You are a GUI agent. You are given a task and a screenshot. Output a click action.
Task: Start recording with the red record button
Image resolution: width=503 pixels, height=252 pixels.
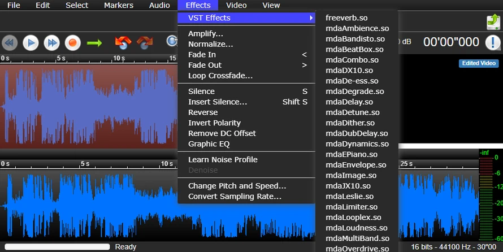click(72, 42)
